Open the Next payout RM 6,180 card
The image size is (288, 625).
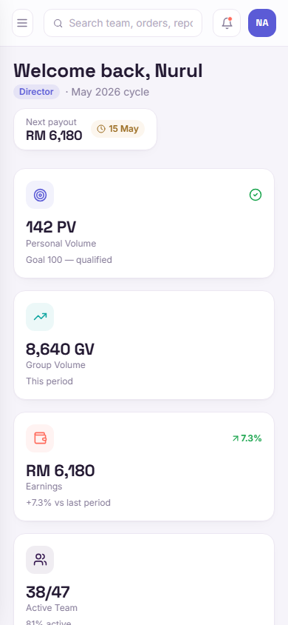point(86,130)
